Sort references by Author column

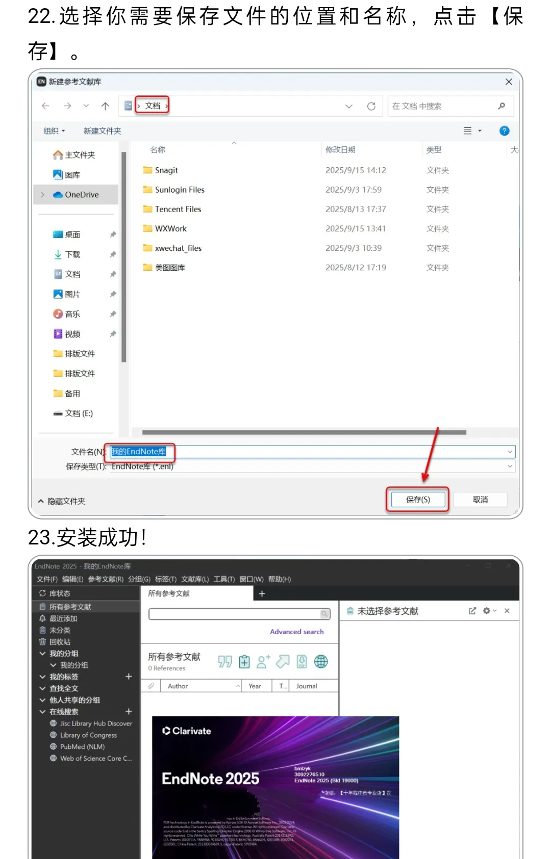click(x=178, y=686)
